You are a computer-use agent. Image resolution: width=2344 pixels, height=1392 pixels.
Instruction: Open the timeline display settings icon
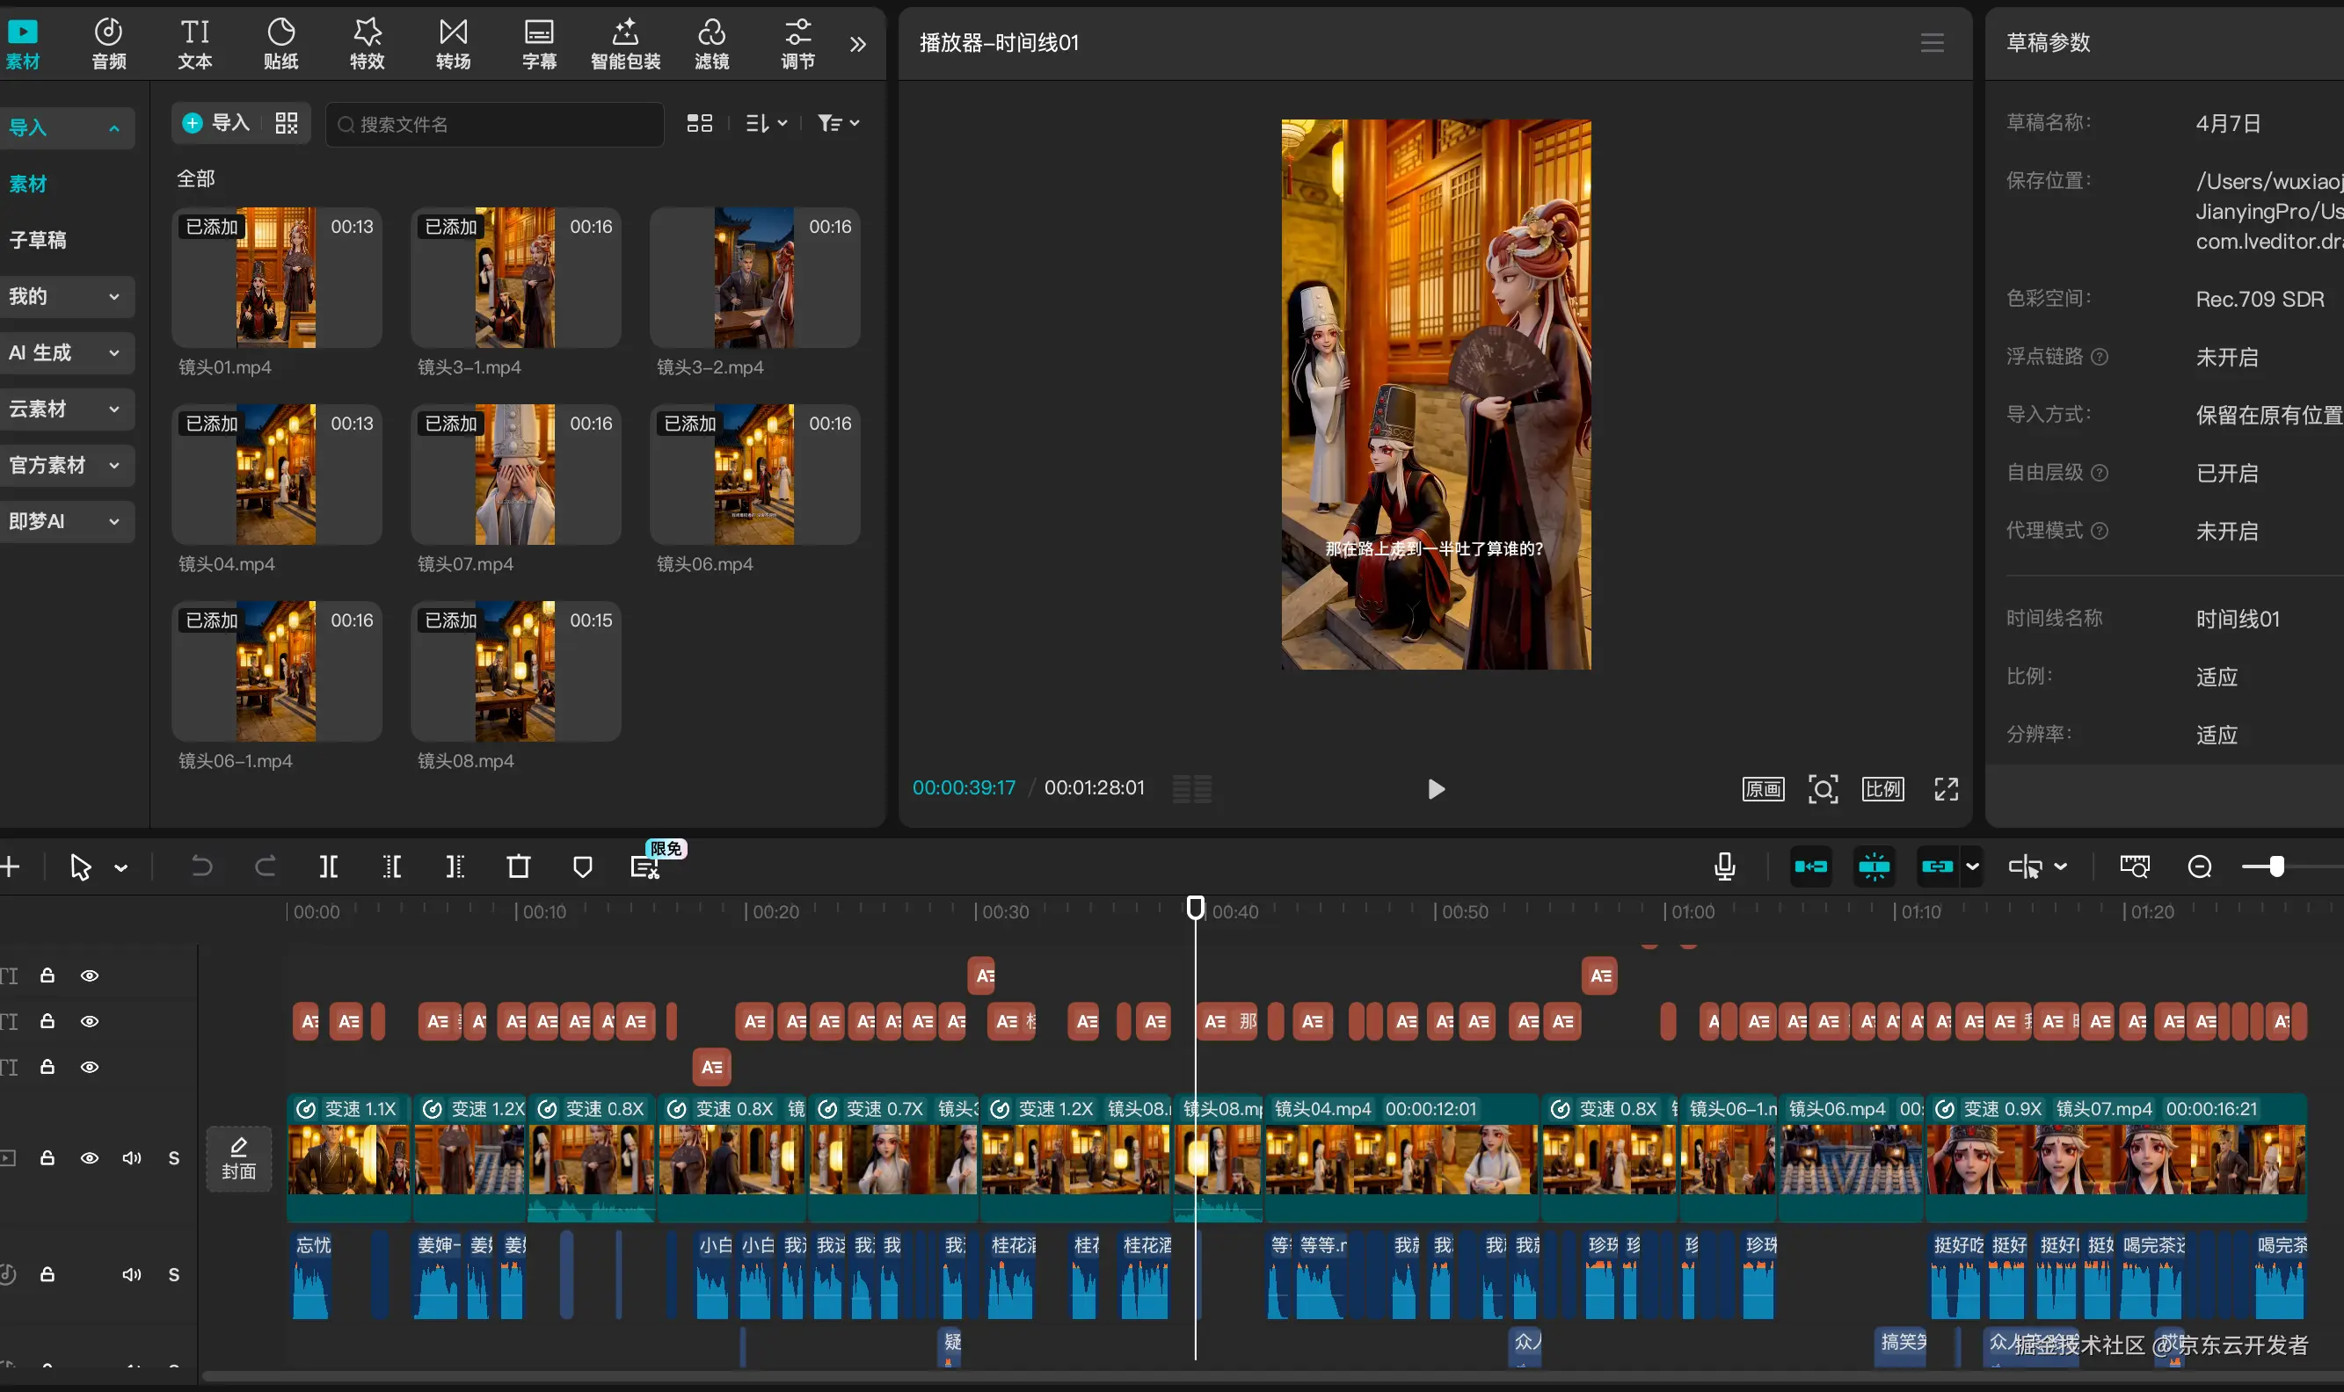click(2135, 866)
